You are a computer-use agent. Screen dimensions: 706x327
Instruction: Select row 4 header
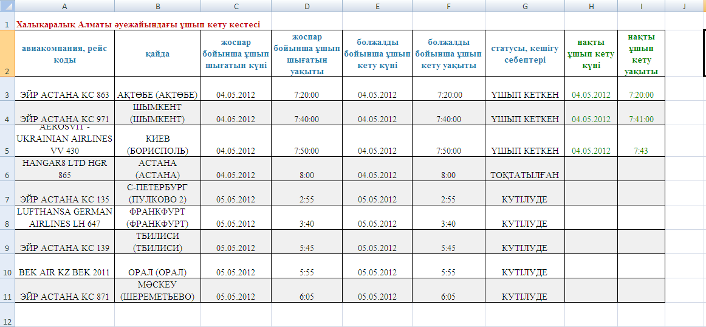click(x=7, y=112)
